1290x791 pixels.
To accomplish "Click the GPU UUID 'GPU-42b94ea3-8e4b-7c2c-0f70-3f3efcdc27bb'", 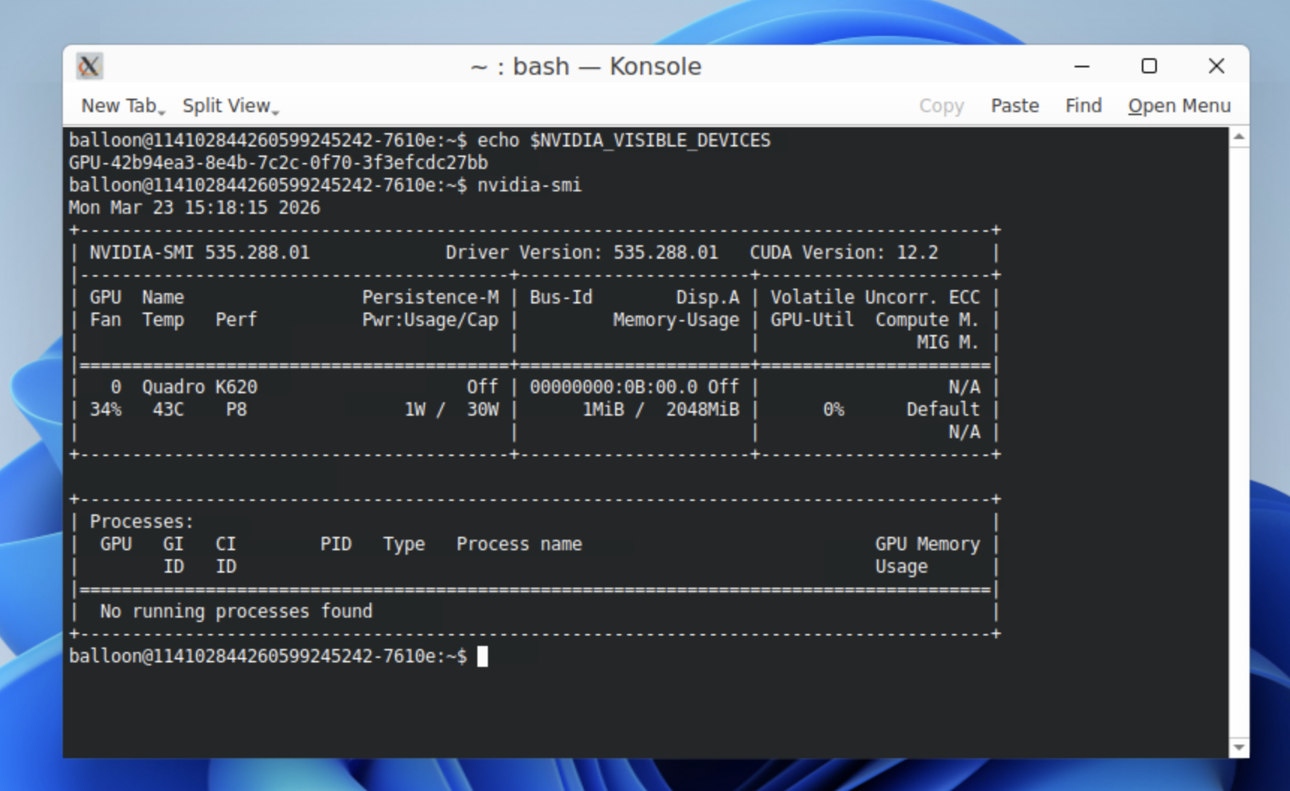I will [278, 163].
